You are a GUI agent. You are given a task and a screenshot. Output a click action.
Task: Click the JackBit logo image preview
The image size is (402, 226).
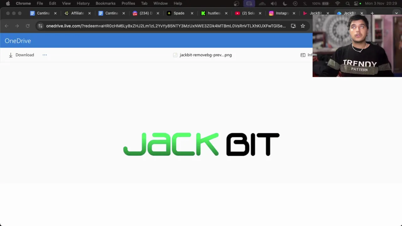(x=201, y=144)
